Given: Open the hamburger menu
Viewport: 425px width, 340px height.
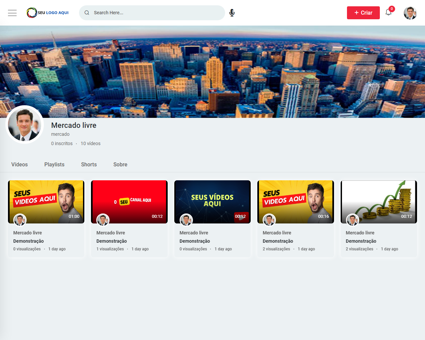Looking at the screenshot, I should (12, 13).
